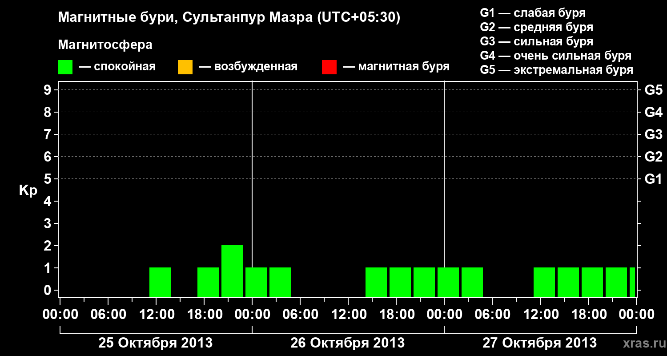Click 'G5 — экстремальная буря' legend line
Screen dimensions: 667x356
[x=557, y=70]
